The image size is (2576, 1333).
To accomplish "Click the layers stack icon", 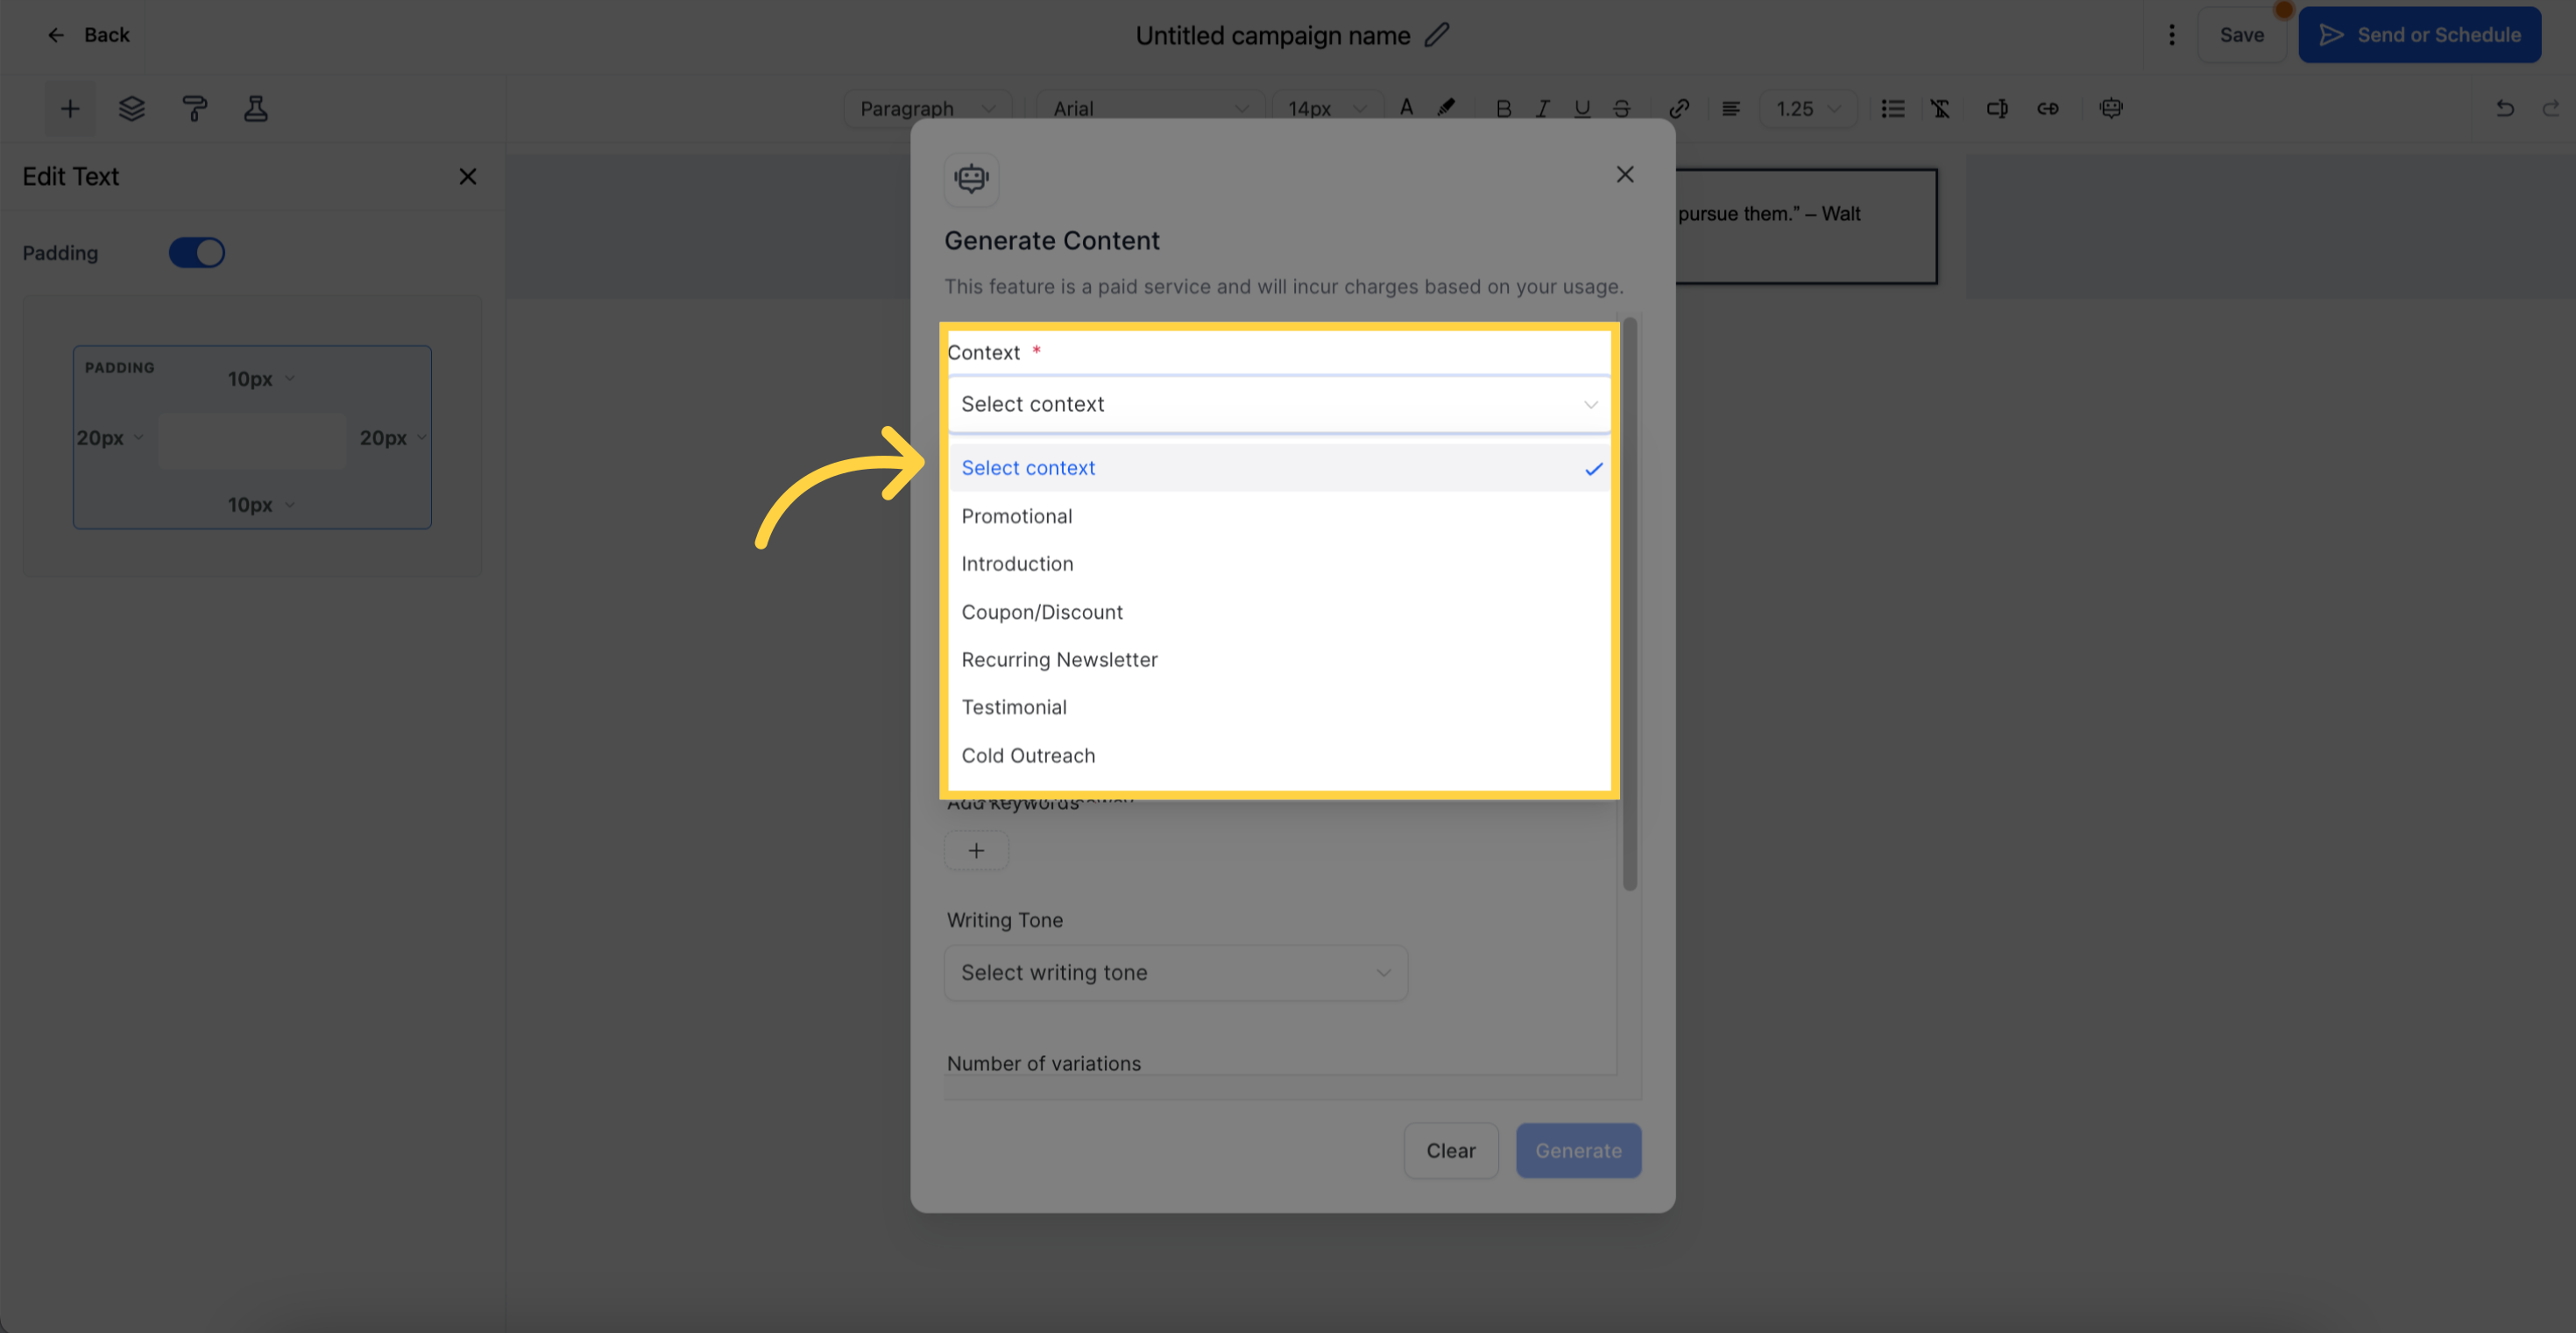I will coord(131,109).
